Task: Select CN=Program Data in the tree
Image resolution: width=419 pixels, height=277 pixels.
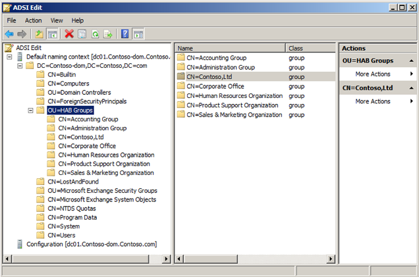Action: point(72,218)
